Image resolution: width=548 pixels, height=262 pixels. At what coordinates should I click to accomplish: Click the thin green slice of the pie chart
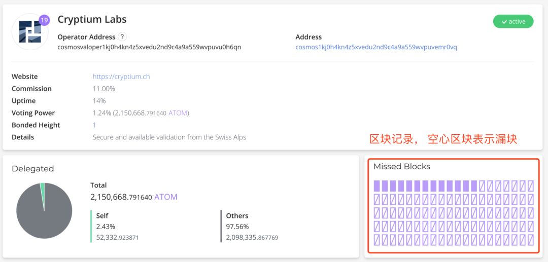click(43, 189)
